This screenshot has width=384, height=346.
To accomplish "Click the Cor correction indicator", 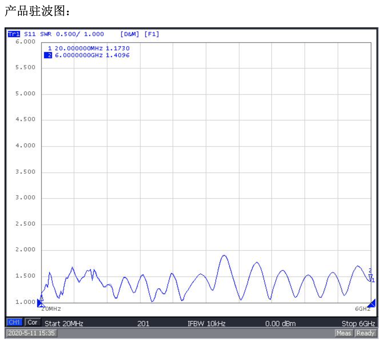I will [32, 323].
